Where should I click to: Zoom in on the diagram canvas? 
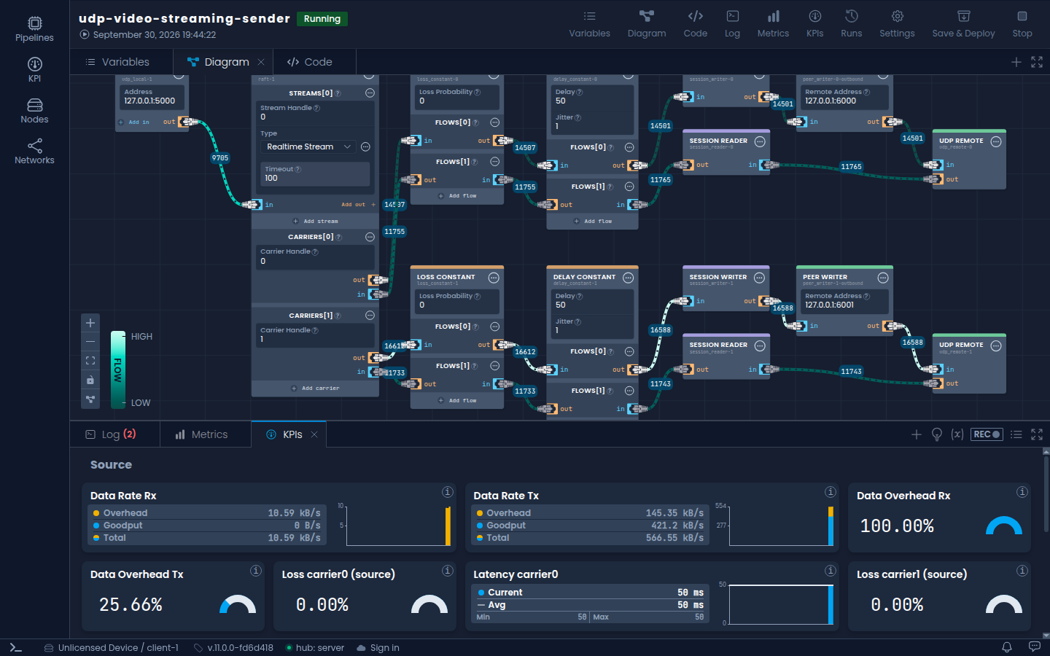(x=90, y=323)
